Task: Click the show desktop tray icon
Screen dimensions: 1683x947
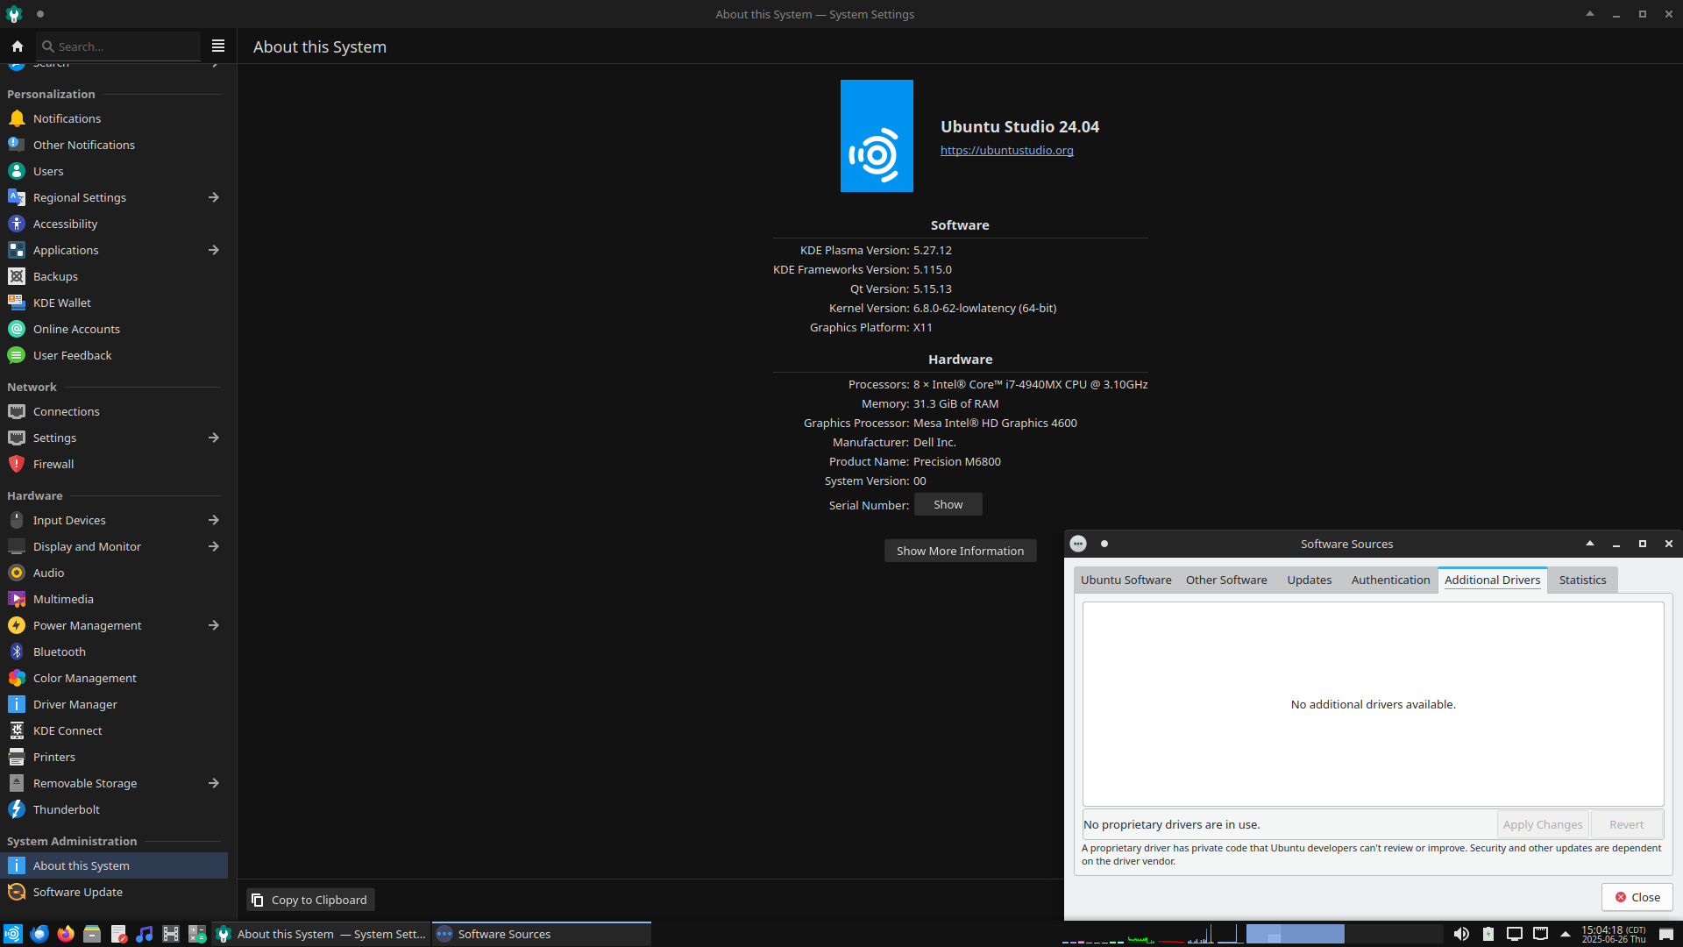Action: point(1666,934)
